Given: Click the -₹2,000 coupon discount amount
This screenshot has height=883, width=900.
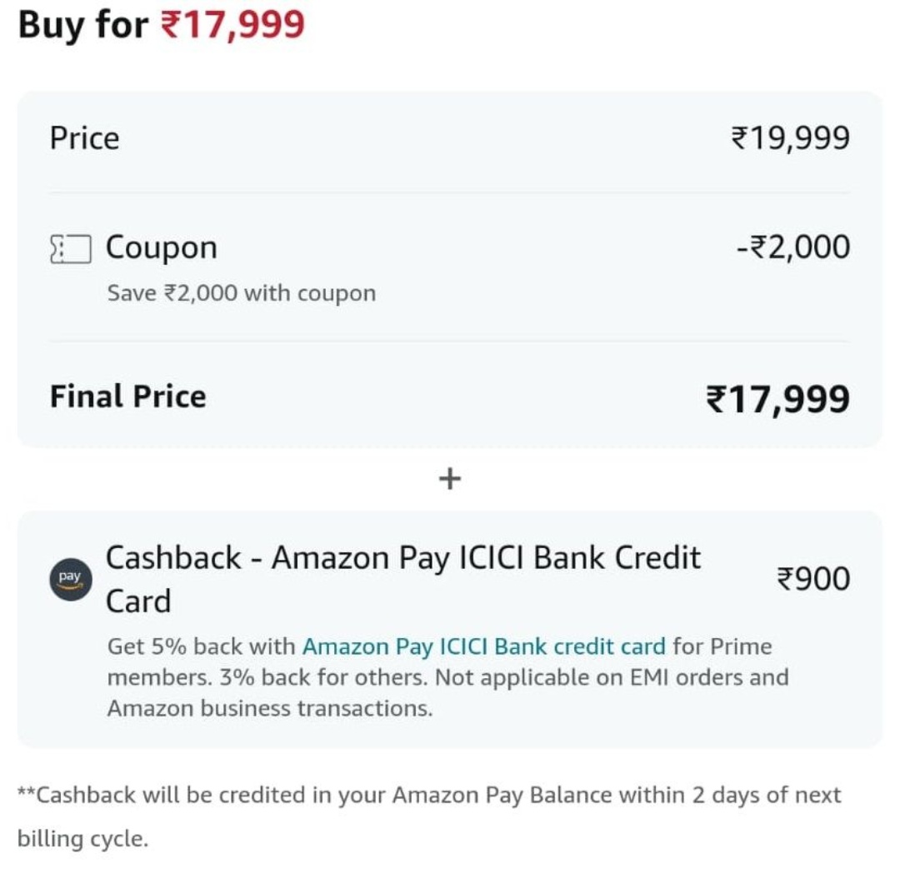Looking at the screenshot, I should (792, 247).
